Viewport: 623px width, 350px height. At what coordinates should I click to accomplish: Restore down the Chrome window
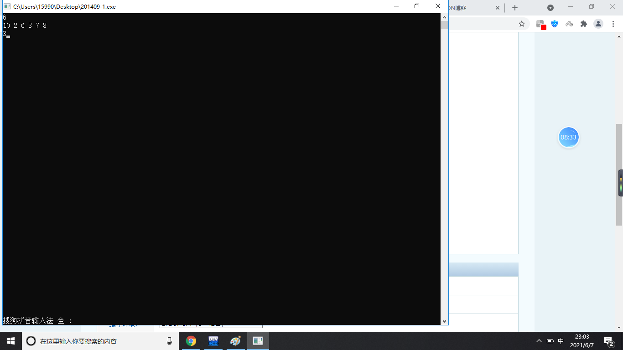tap(592, 6)
